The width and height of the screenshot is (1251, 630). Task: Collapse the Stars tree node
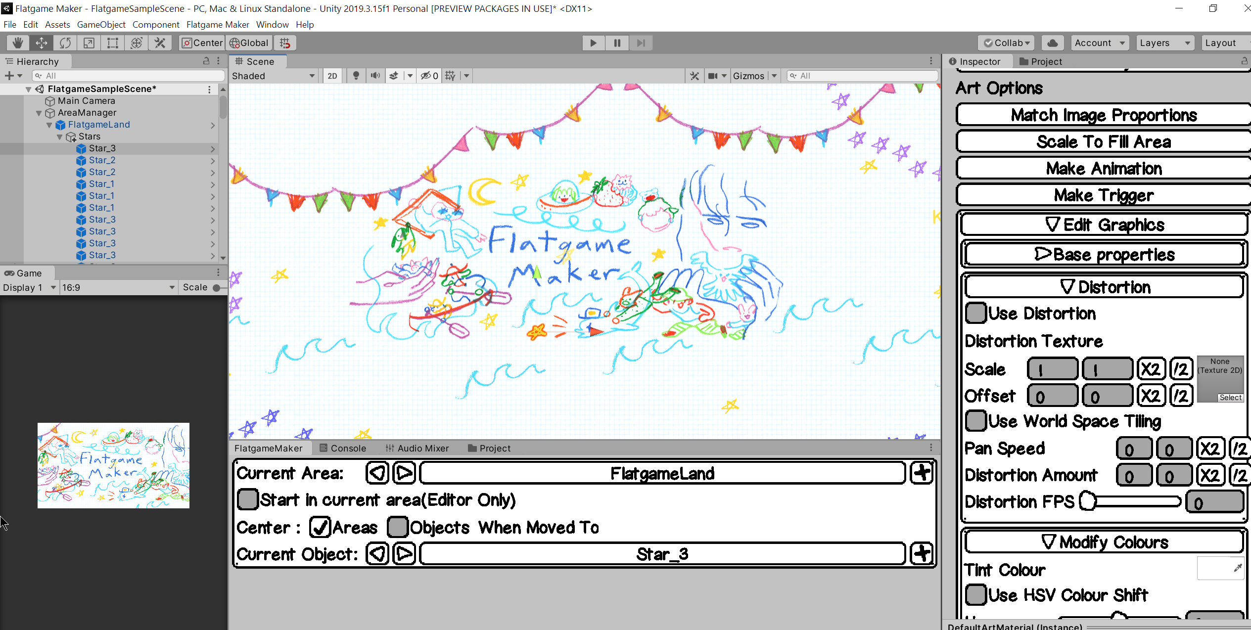pos(60,136)
